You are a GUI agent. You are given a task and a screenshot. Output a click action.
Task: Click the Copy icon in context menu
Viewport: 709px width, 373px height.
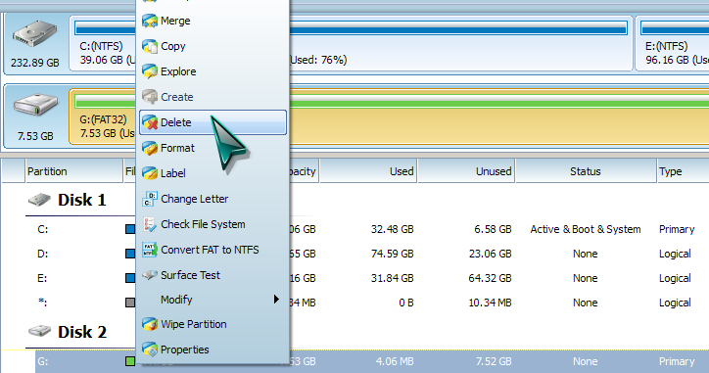pos(150,46)
